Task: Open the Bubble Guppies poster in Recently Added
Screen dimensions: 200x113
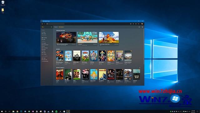Action: 94,74
